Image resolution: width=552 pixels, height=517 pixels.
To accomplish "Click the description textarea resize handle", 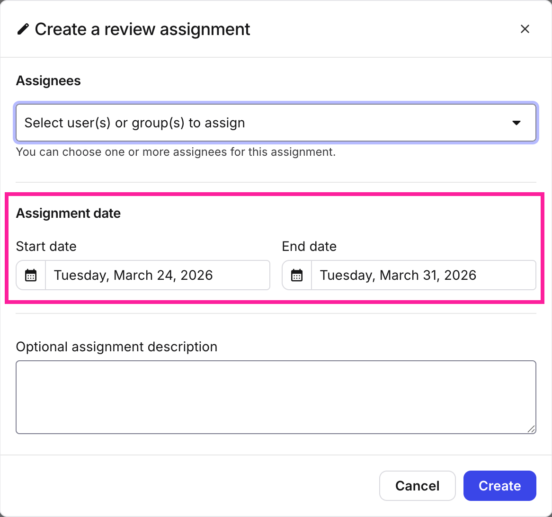I will pos(531,429).
